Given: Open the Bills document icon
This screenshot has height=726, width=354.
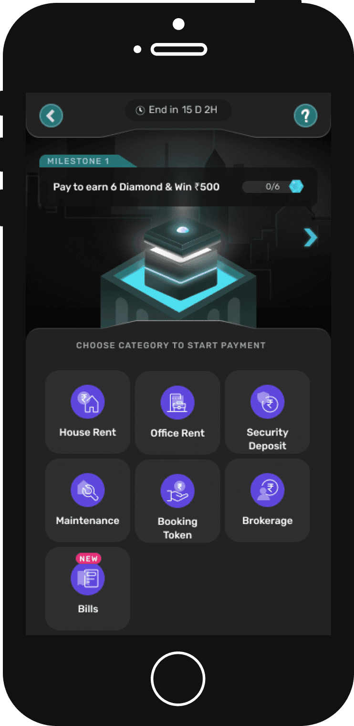Looking at the screenshot, I should pos(88,578).
